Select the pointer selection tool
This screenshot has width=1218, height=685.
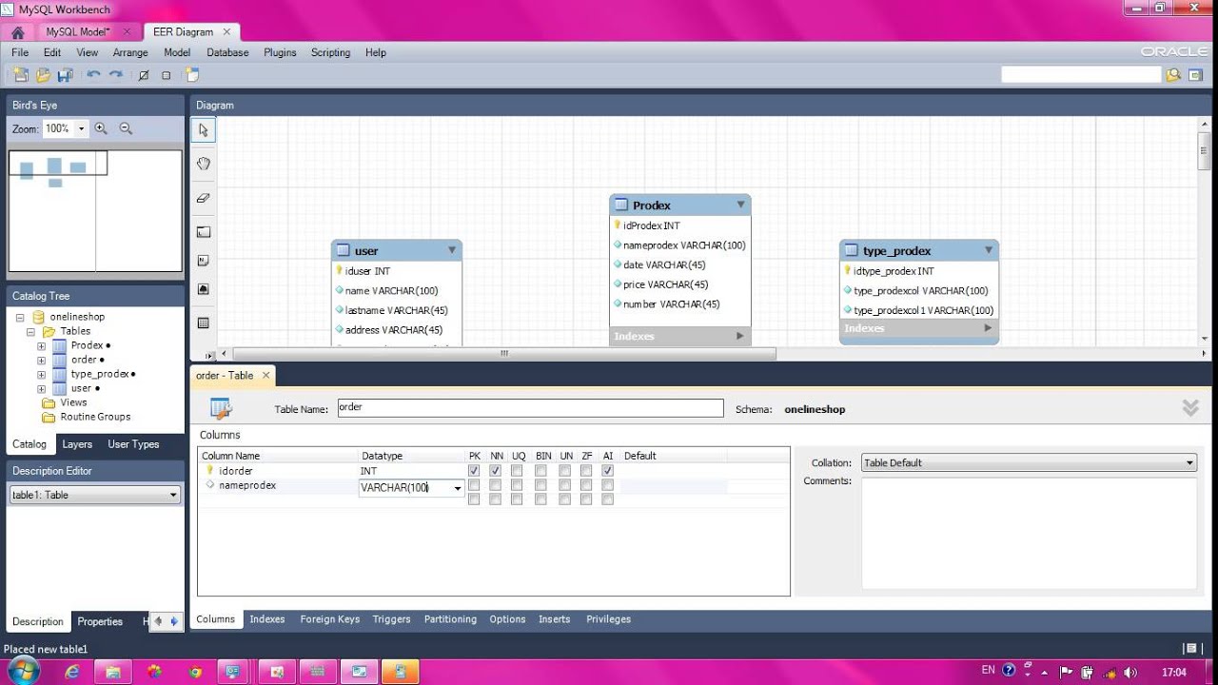pos(204,130)
